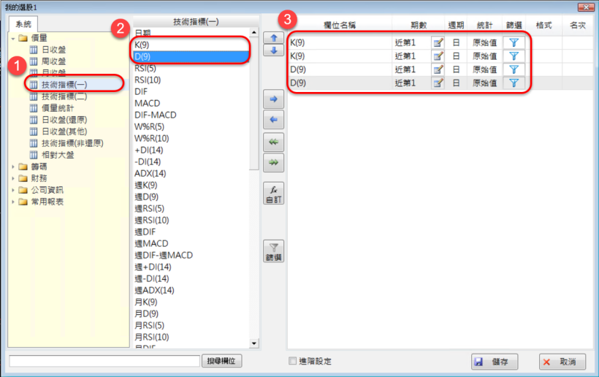Add selected field with right arrow
Screen dimensions: 599x377
pos(273,98)
